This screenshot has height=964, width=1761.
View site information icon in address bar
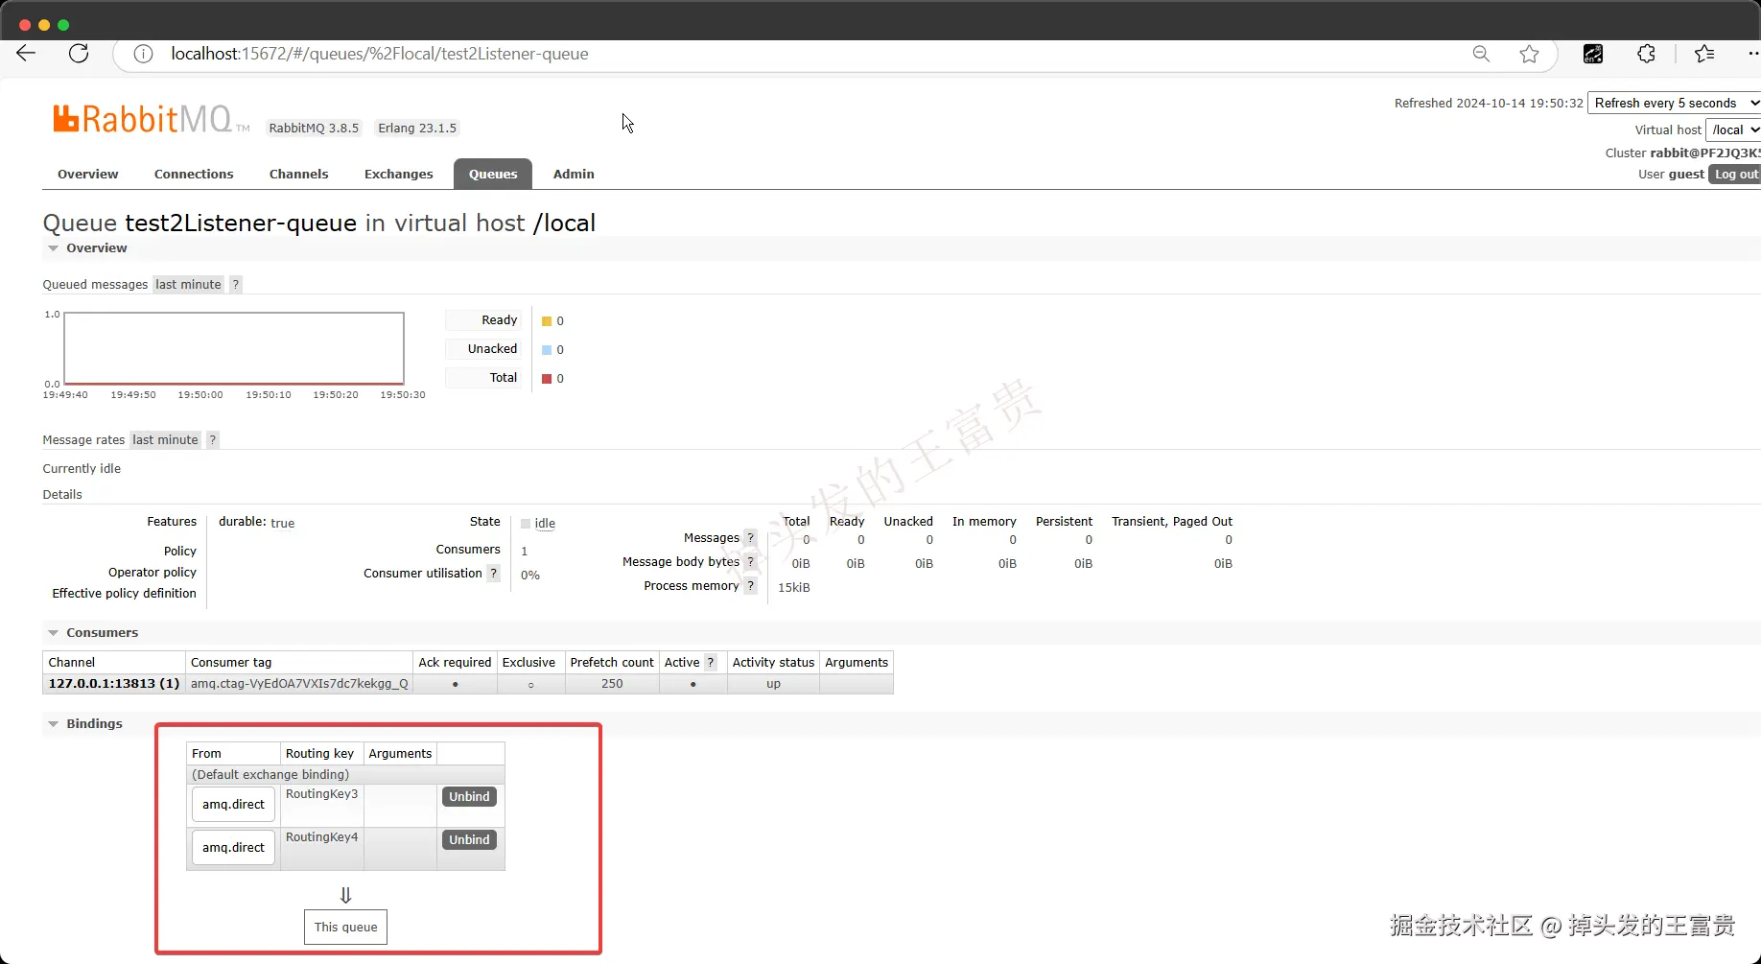143,54
